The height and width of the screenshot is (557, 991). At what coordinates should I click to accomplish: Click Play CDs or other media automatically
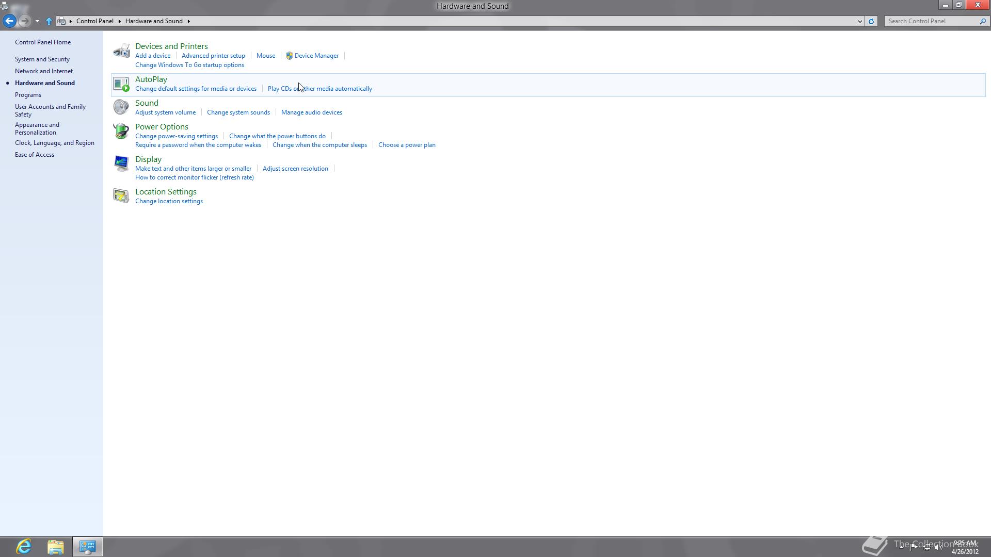320,89
